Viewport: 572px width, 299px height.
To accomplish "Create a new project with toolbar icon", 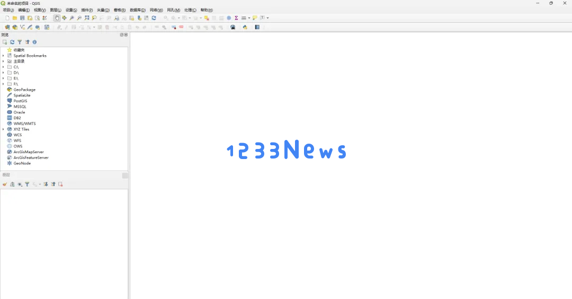I will (7, 18).
